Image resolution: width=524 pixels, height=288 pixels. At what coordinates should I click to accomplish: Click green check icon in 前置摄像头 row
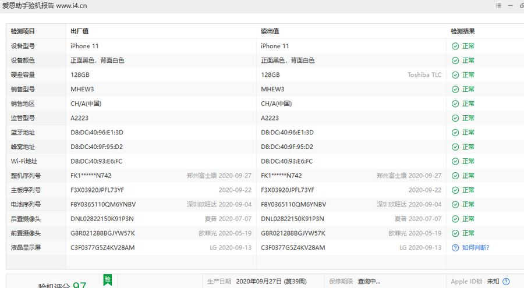pyautogui.click(x=455, y=233)
